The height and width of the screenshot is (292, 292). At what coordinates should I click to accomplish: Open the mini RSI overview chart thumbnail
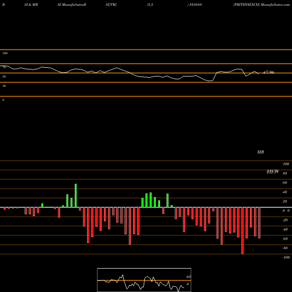[144, 280]
